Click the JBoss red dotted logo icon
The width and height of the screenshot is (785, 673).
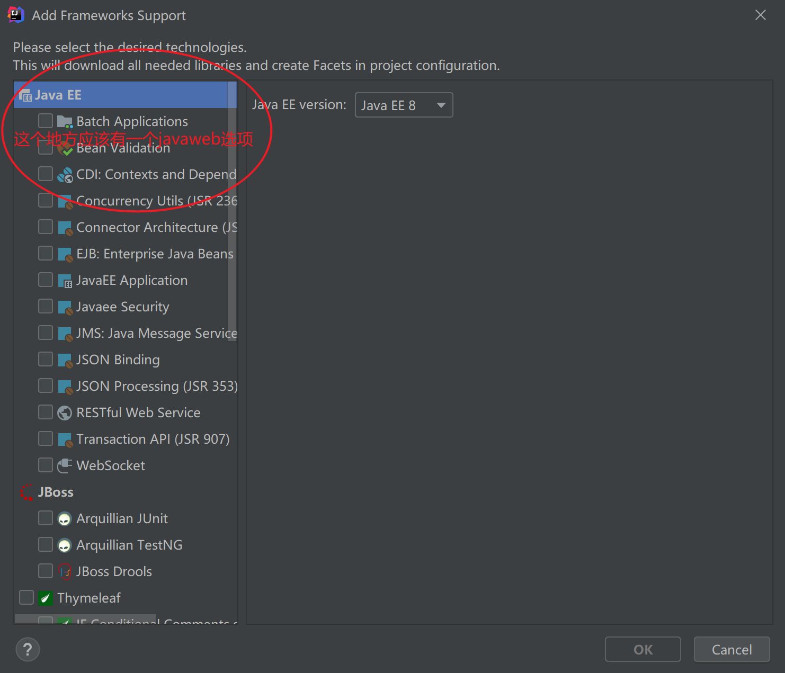26,492
